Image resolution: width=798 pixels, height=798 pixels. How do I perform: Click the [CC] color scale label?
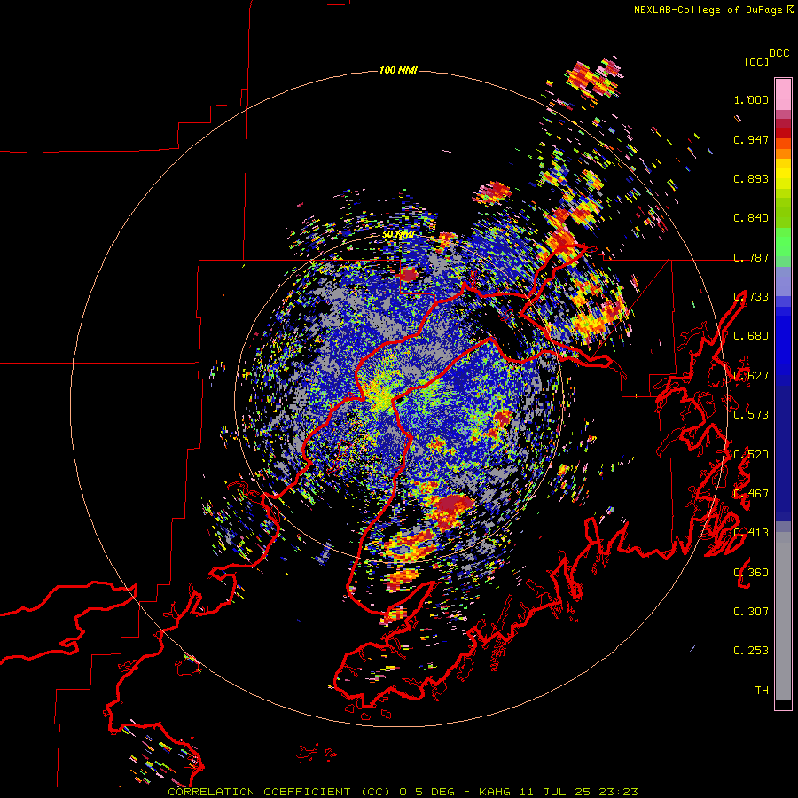757,61
